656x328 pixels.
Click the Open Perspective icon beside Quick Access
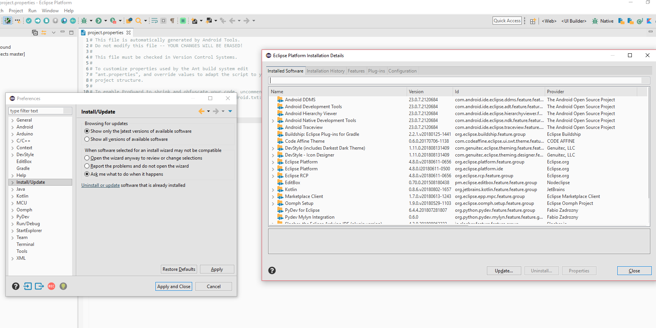(533, 21)
